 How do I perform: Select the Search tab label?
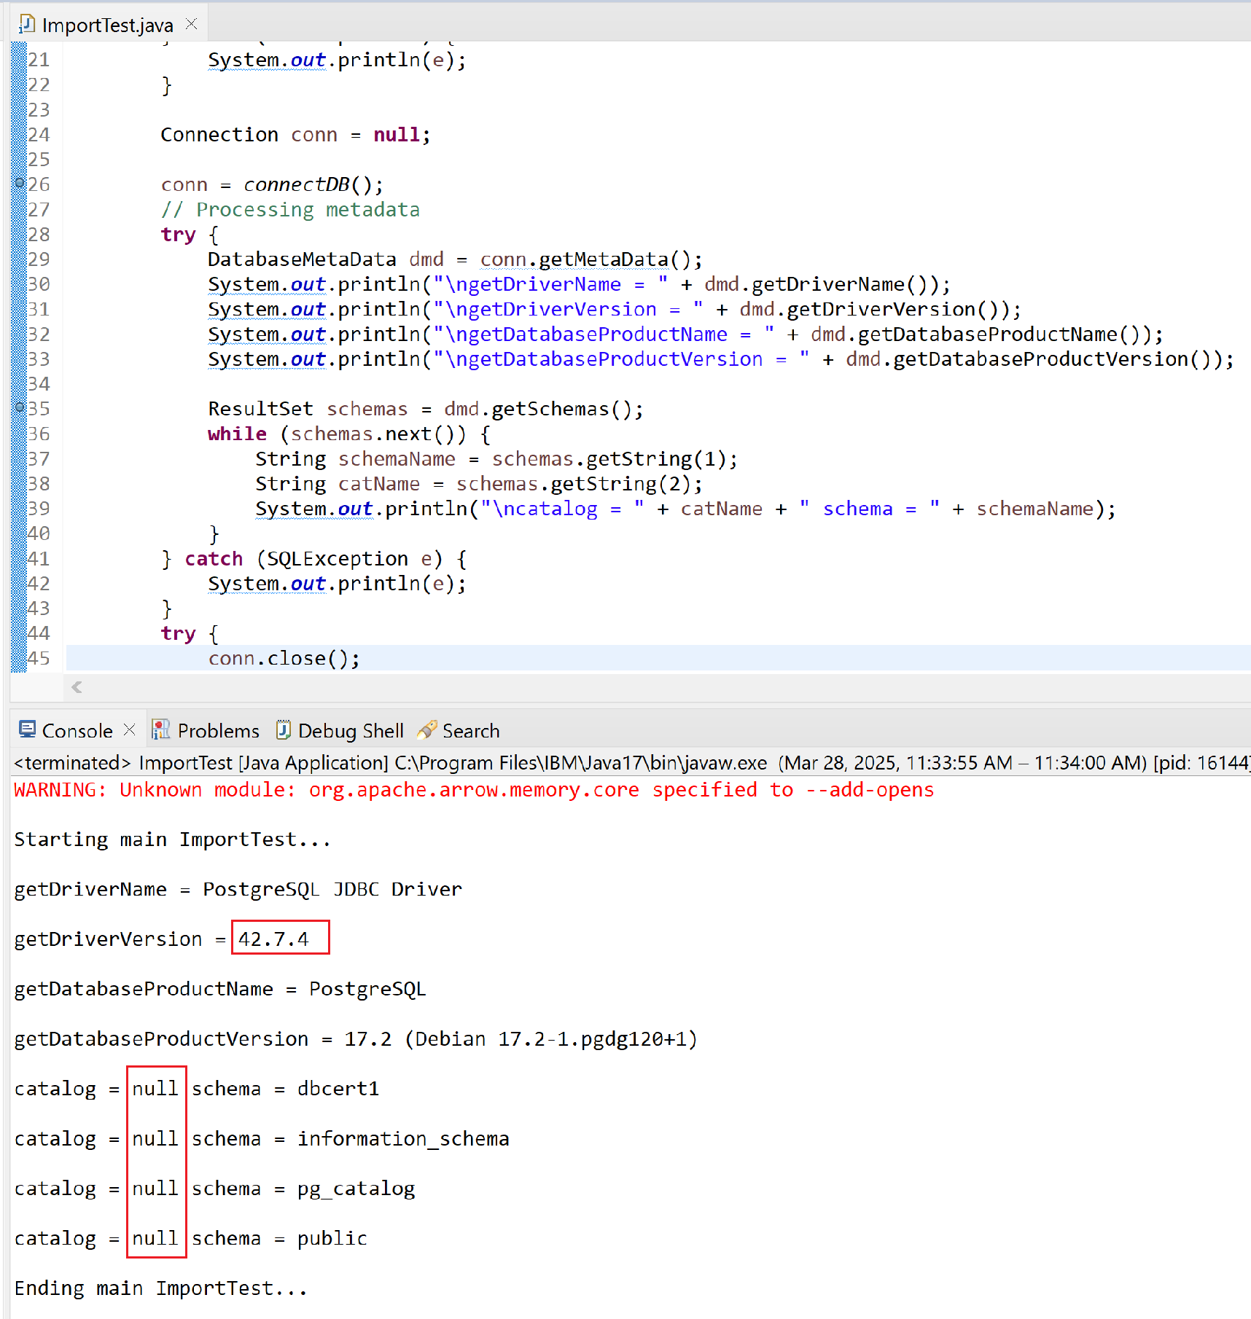click(x=471, y=731)
